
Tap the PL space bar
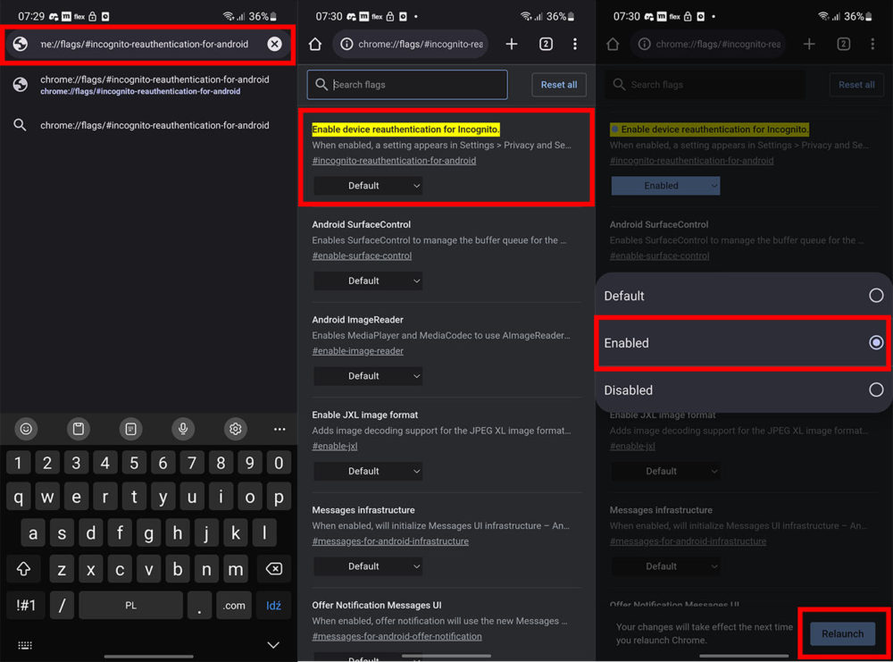tap(131, 606)
